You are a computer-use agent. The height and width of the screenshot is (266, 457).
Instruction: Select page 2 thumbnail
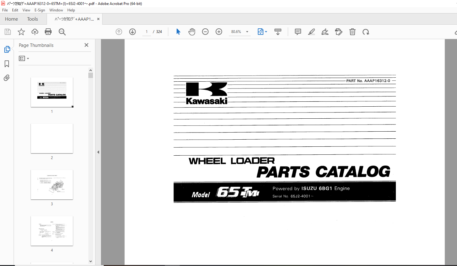click(52, 138)
